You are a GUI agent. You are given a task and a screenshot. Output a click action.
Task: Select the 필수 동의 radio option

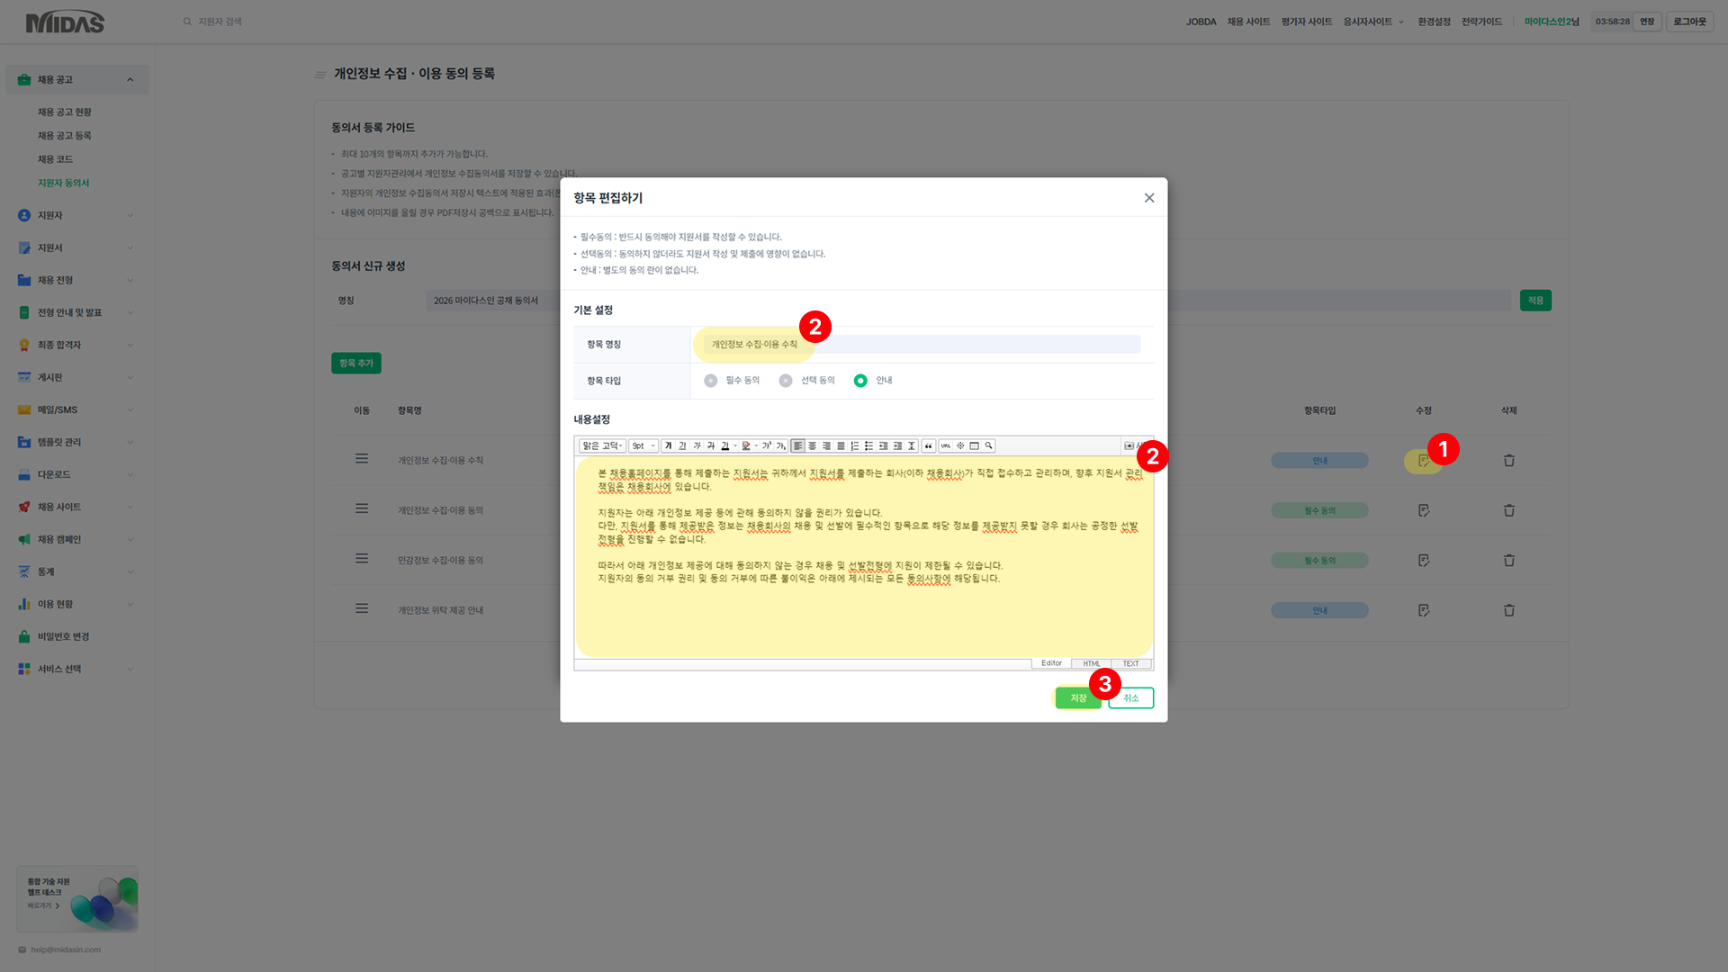click(x=711, y=381)
